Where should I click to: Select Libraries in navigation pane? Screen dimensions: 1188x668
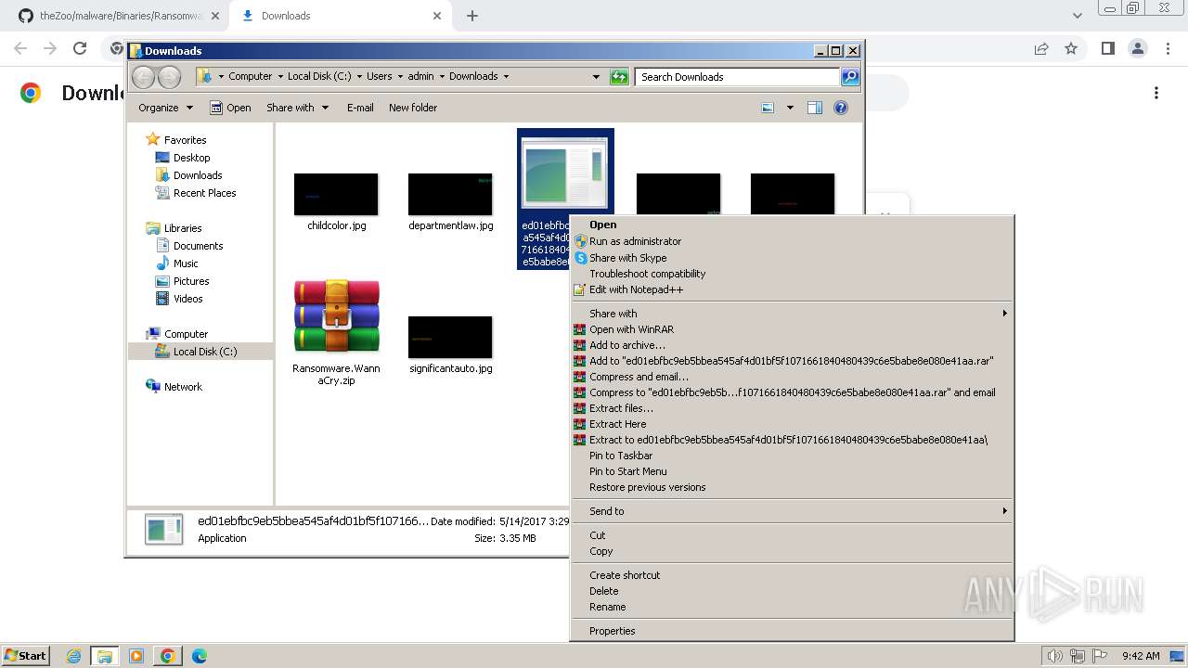pos(183,228)
